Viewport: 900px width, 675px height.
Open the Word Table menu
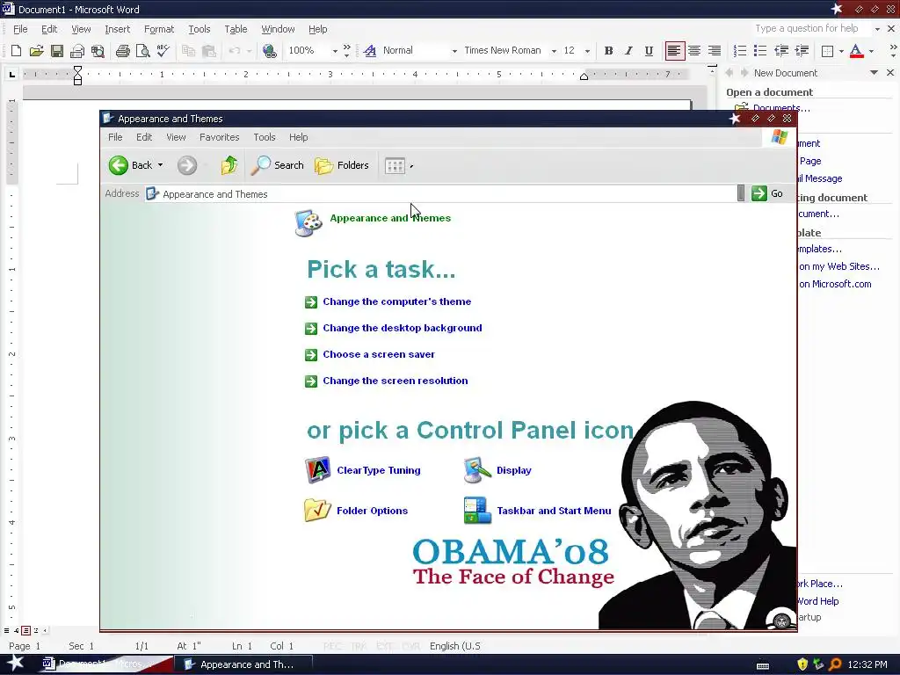click(x=236, y=29)
